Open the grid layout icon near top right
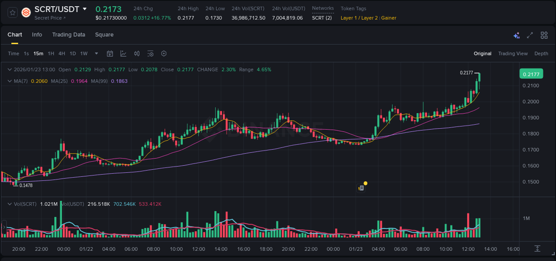The image size is (556, 261). point(544,35)
